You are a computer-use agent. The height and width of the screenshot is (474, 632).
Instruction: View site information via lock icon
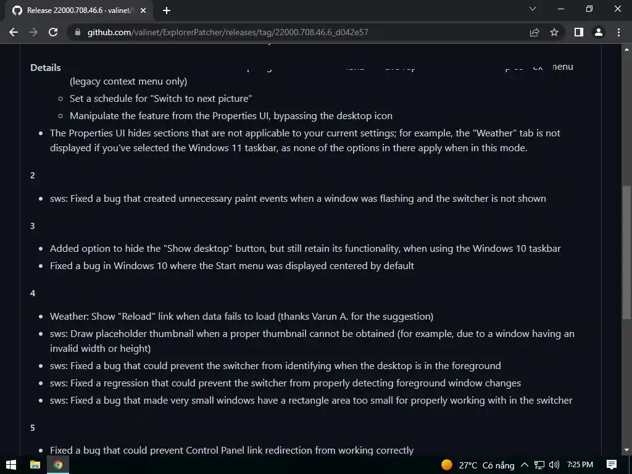pyautogui.click(x=77, y=32)
